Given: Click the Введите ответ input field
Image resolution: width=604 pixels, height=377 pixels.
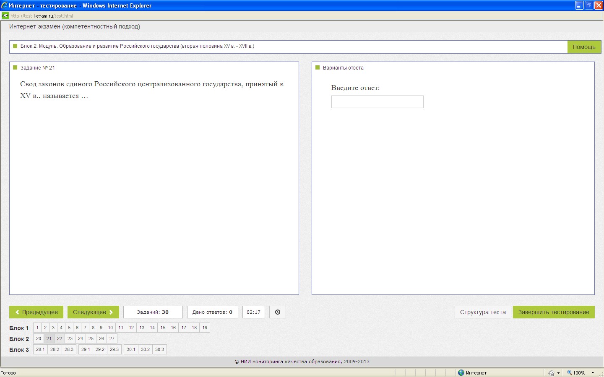Looking at the screenshot, I should 377,102.
